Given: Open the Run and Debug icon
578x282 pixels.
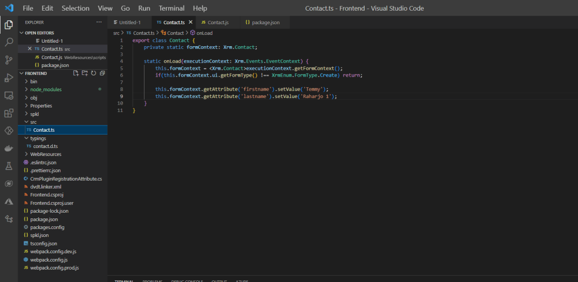Looking at the screenshot, I should [9, 78].
